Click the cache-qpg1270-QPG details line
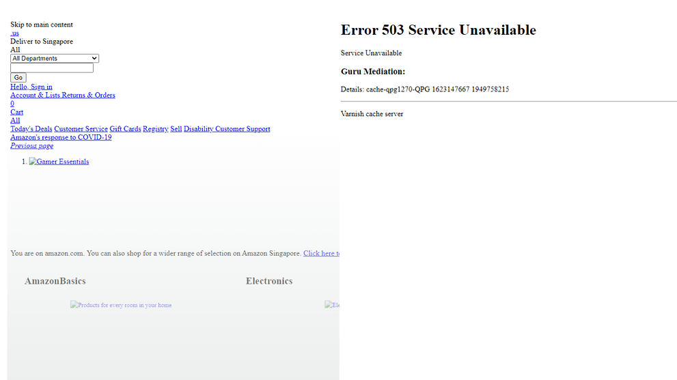This screenshot has height=380, width=677. click(425, 89)
